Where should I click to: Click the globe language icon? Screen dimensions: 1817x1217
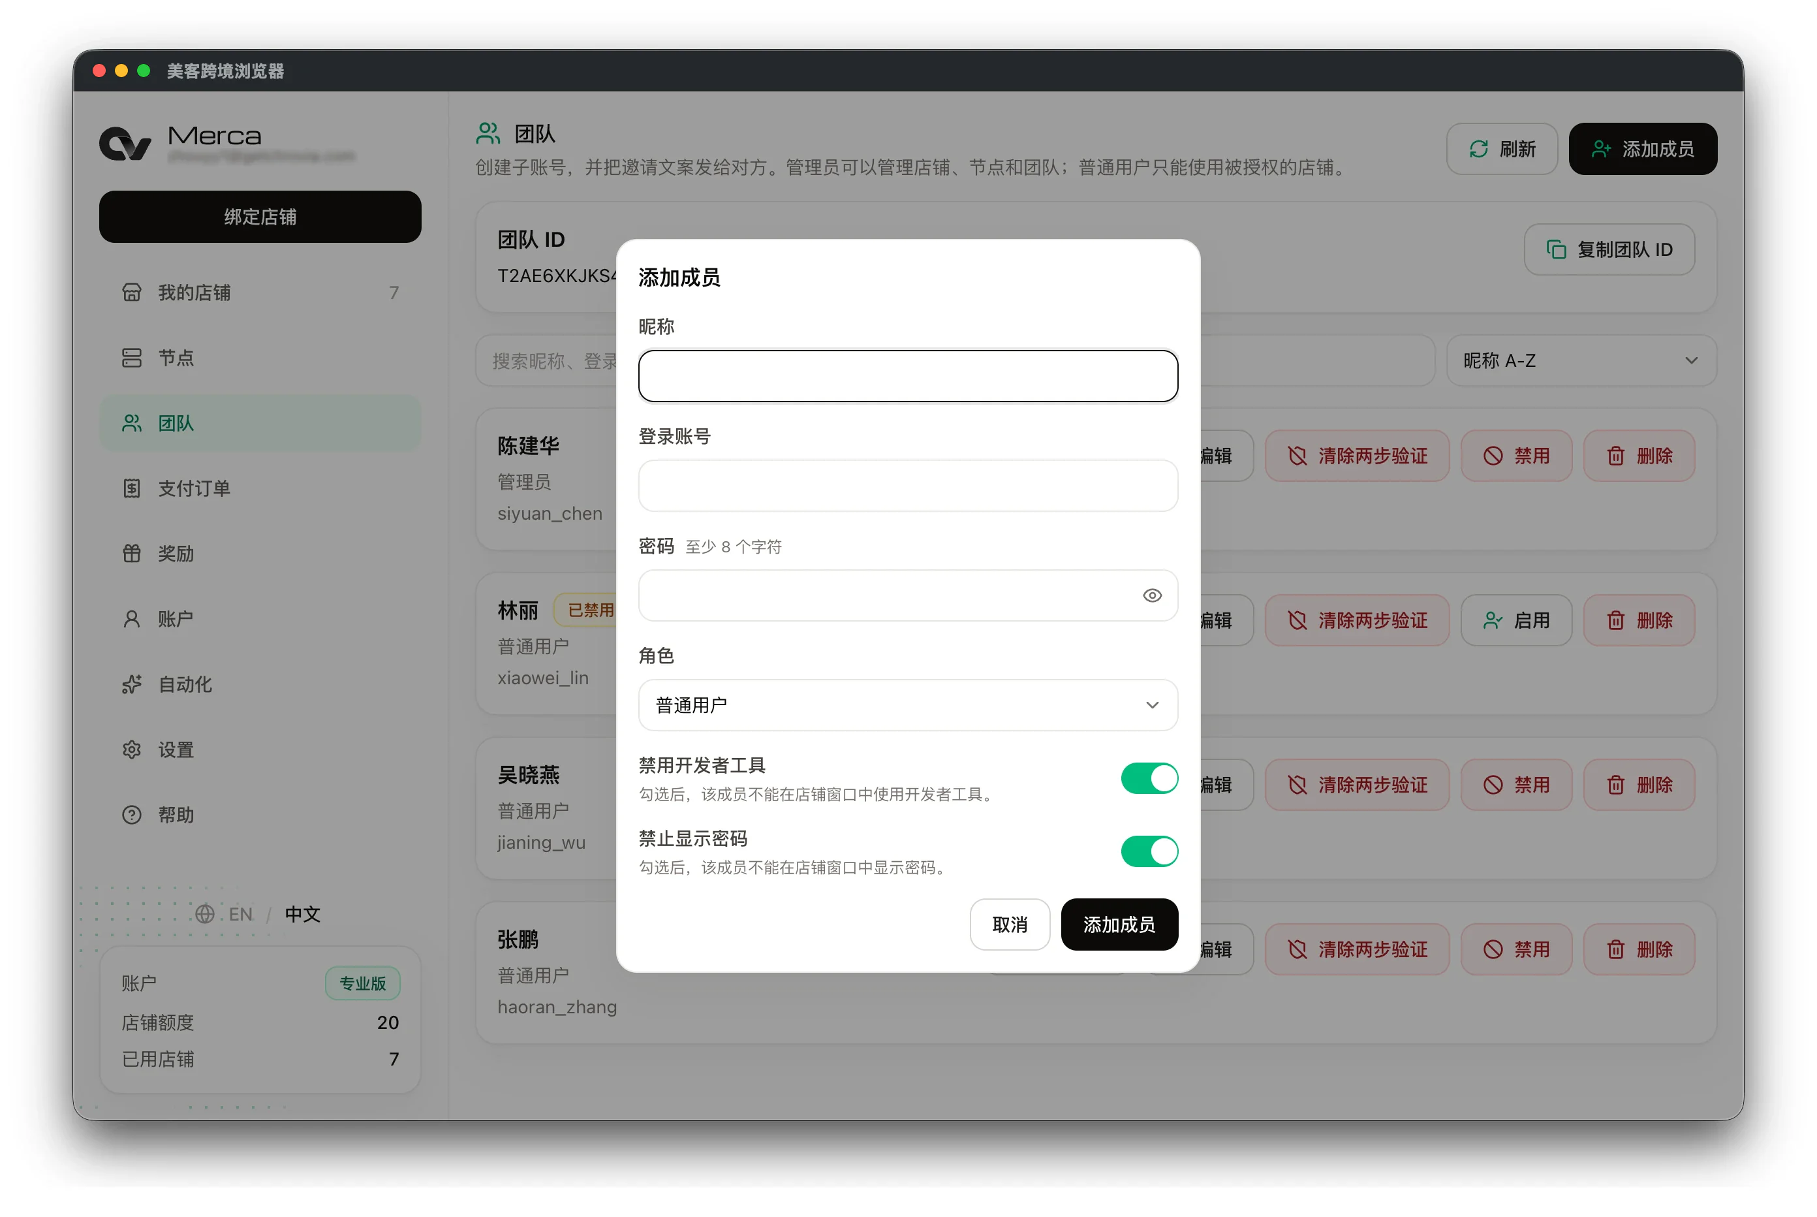205,913
